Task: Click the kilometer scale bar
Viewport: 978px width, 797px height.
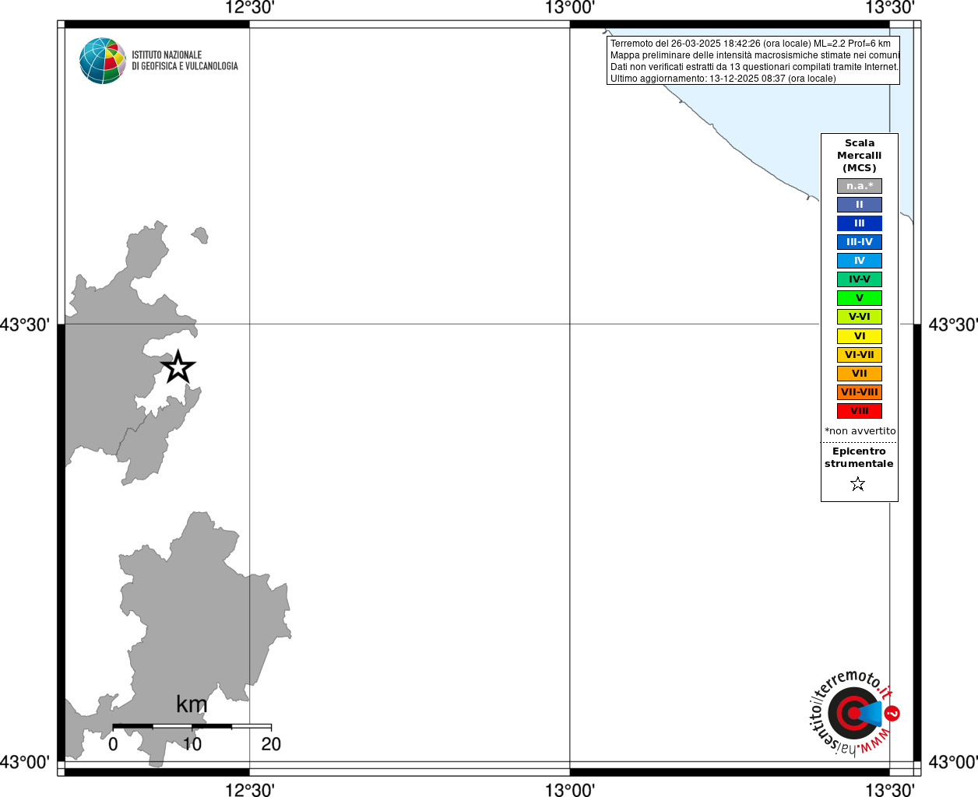Action: coord(192,726)
